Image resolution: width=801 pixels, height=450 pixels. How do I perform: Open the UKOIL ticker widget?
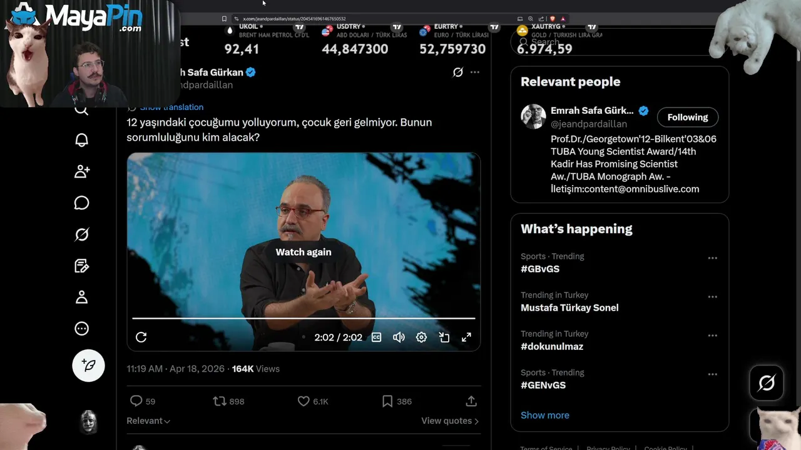point(267,40)
